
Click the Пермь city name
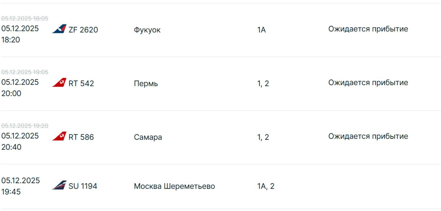coord(146,84)
